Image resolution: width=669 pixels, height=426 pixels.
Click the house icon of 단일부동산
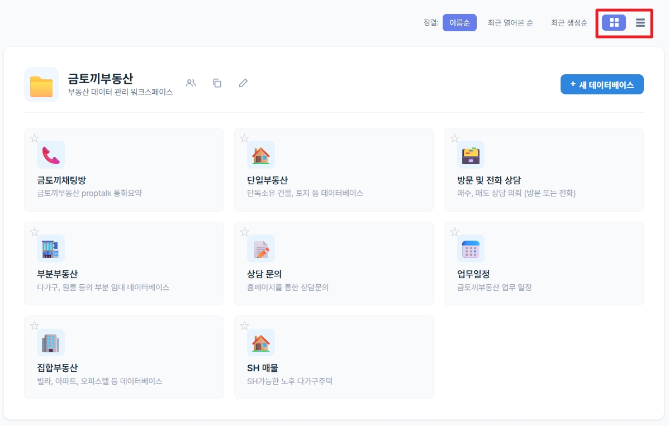point(260,155)
